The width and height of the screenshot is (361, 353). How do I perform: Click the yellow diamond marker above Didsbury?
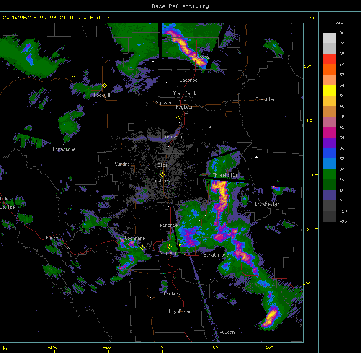pos(162,175)
